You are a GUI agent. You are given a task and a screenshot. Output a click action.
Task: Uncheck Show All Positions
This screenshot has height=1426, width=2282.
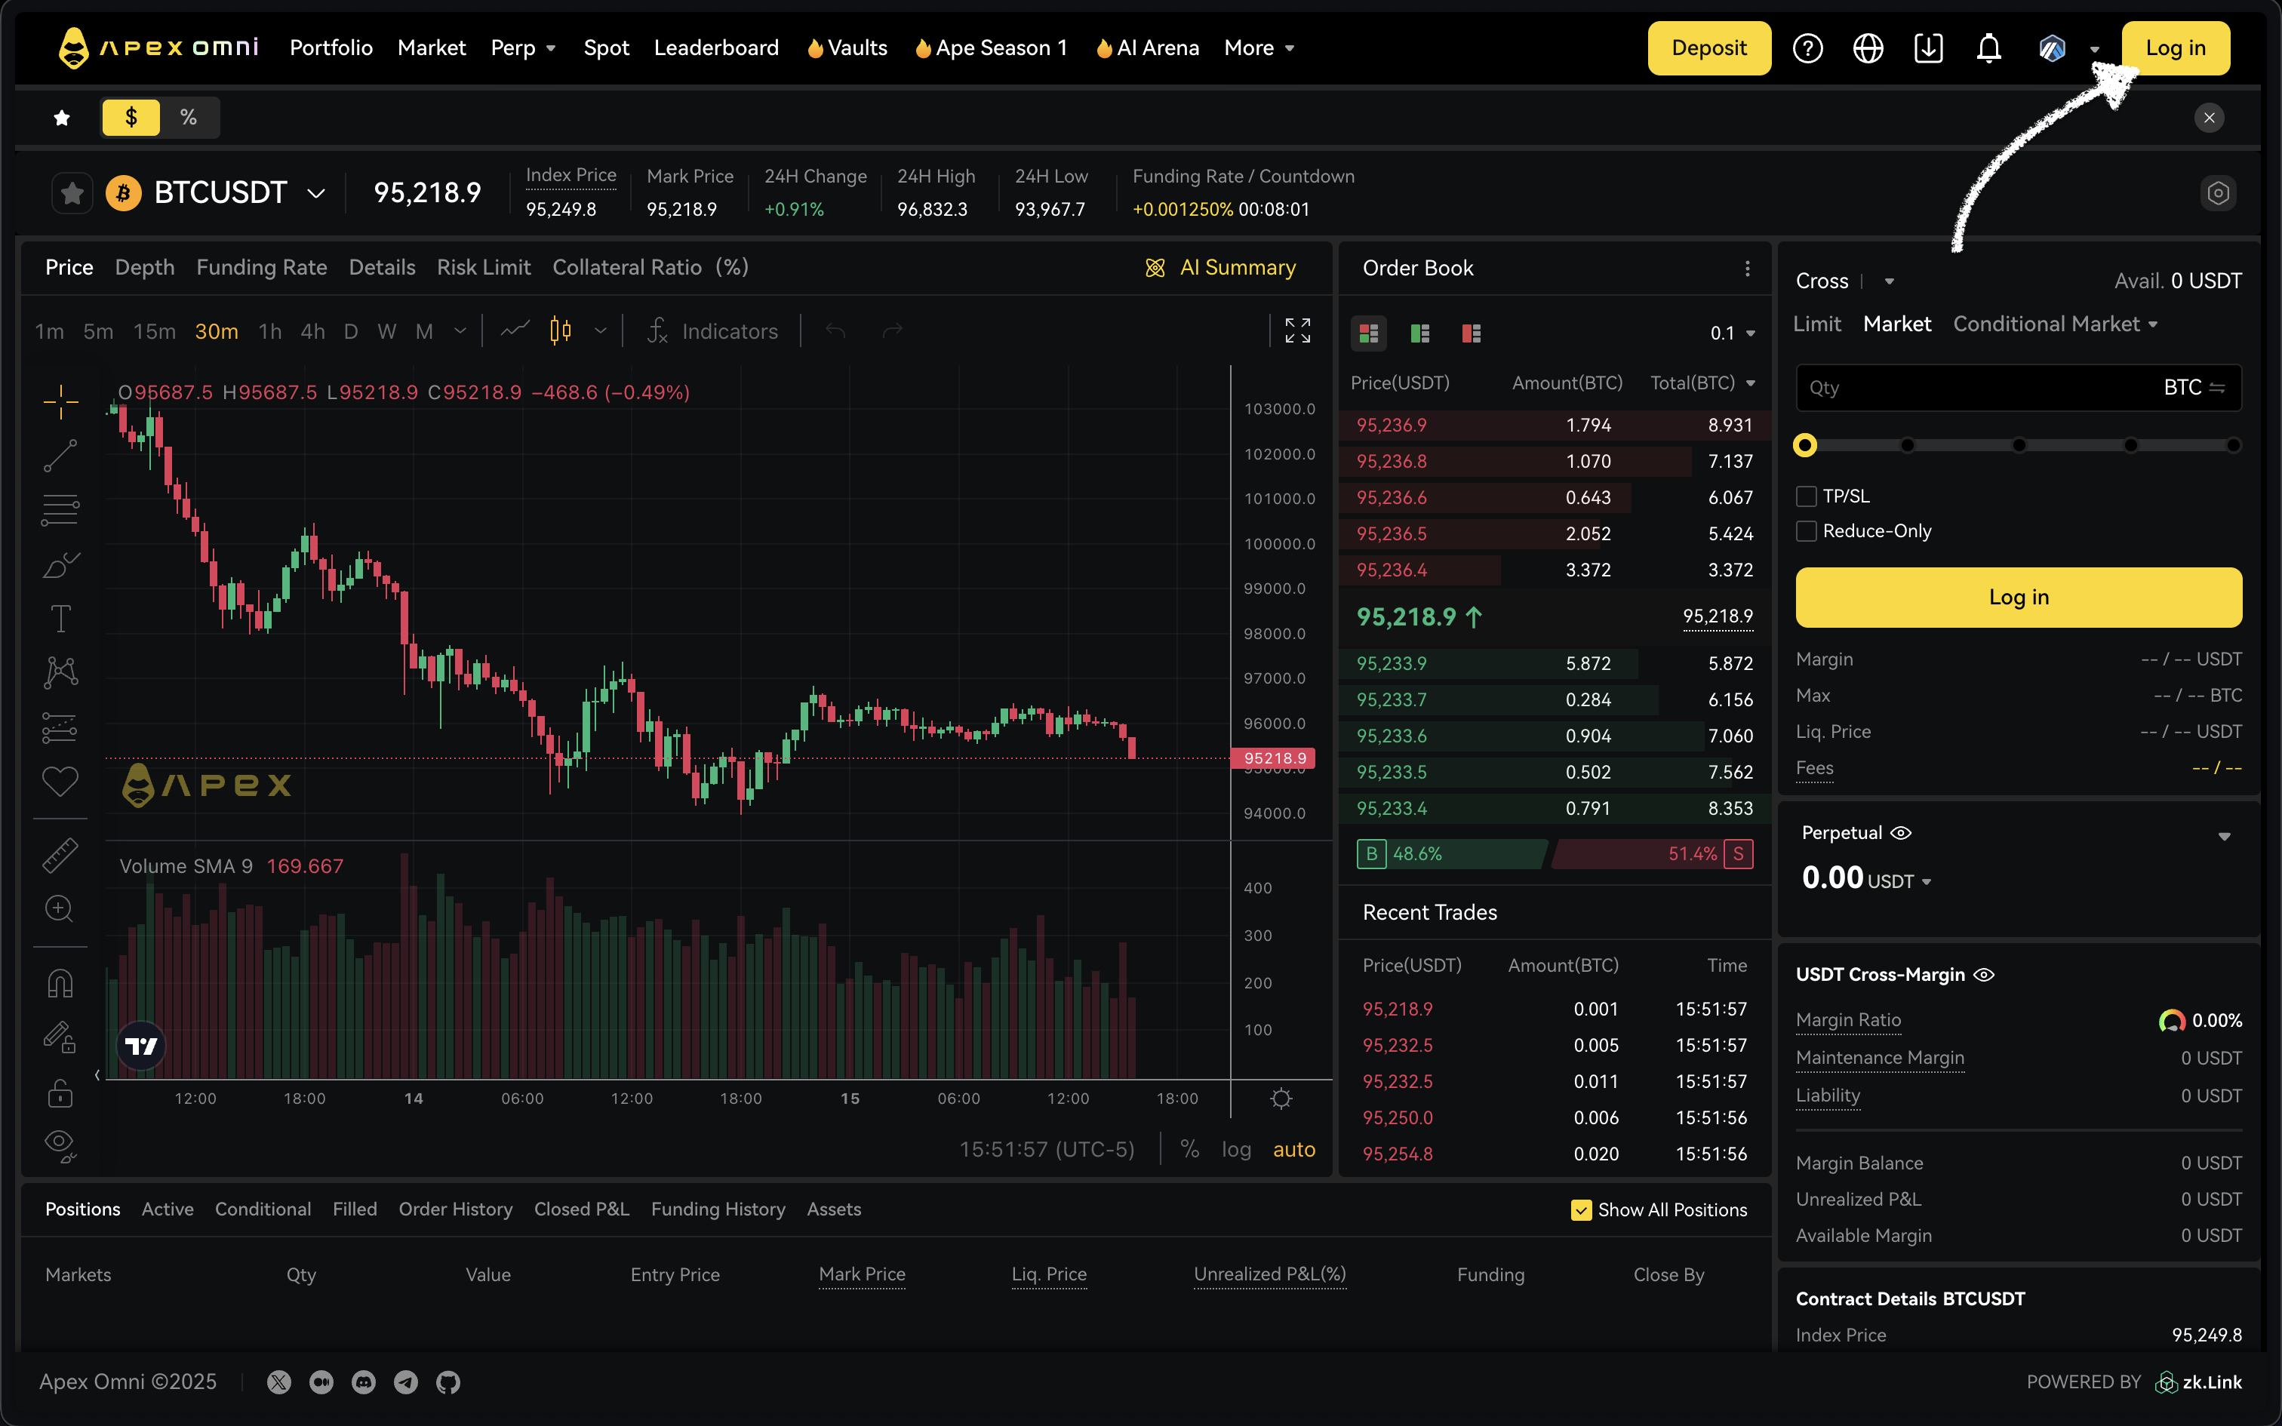pyautogui.click(x=1580, y=1209)
